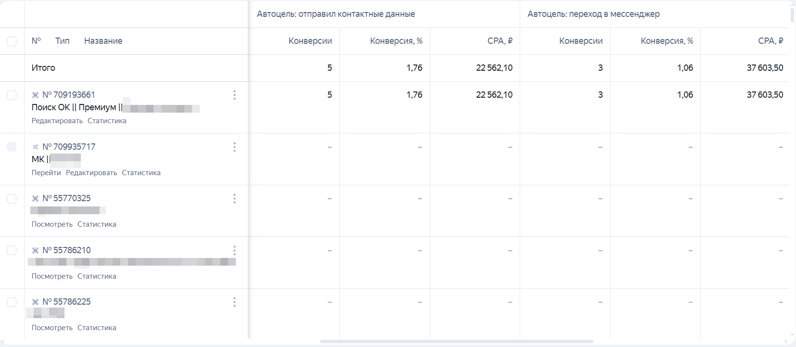Sort by first CPA, ₽ column header
The height and width of the screenshot is (347, 796).
point(500,41)
